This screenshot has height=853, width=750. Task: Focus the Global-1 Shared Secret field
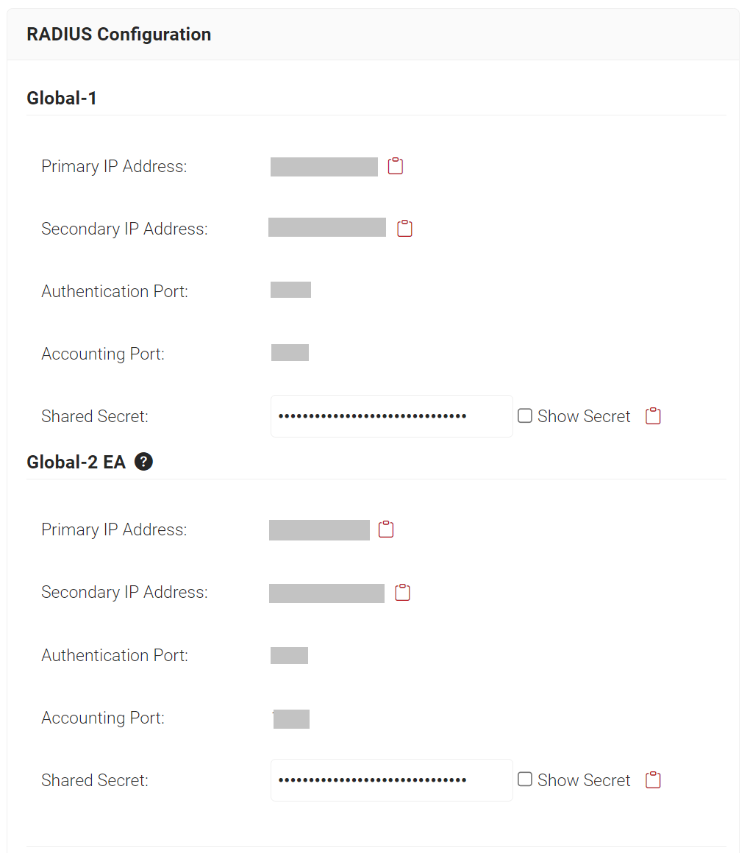pos(391,416)
